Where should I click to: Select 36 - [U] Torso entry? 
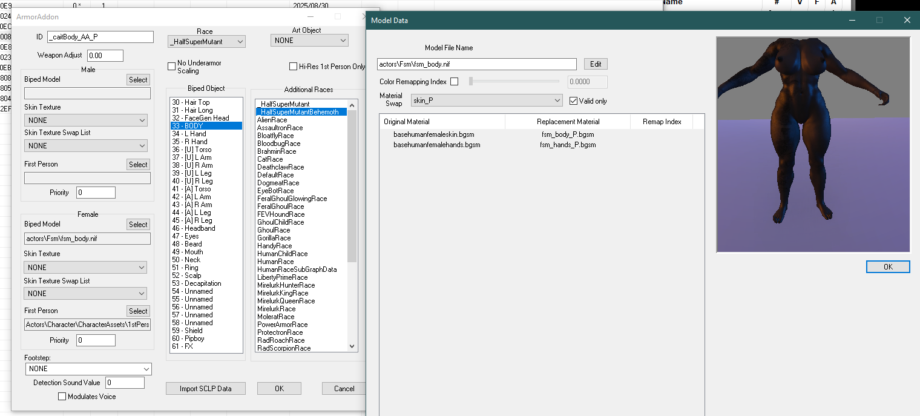[206, 150]
